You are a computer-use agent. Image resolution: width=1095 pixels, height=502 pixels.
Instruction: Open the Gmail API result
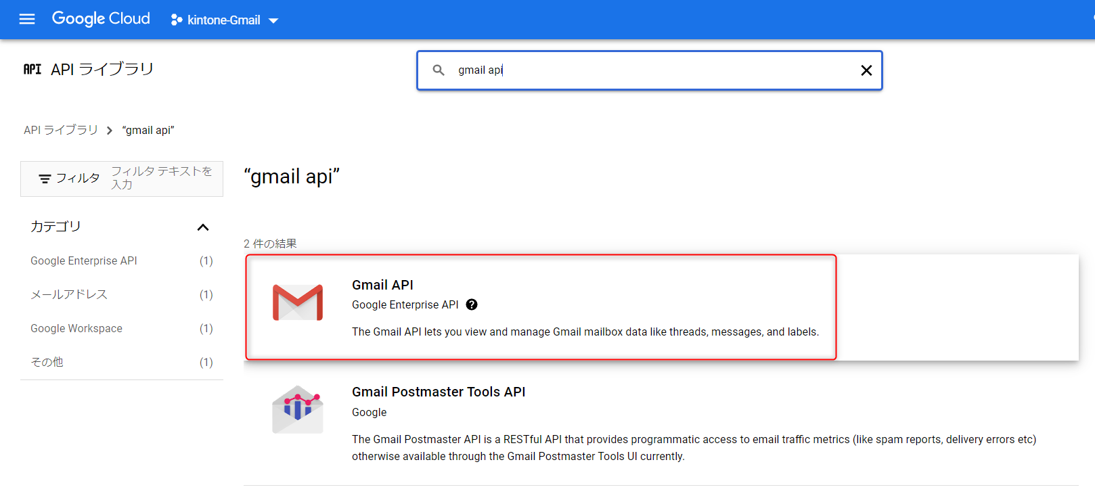coord(382,285)
